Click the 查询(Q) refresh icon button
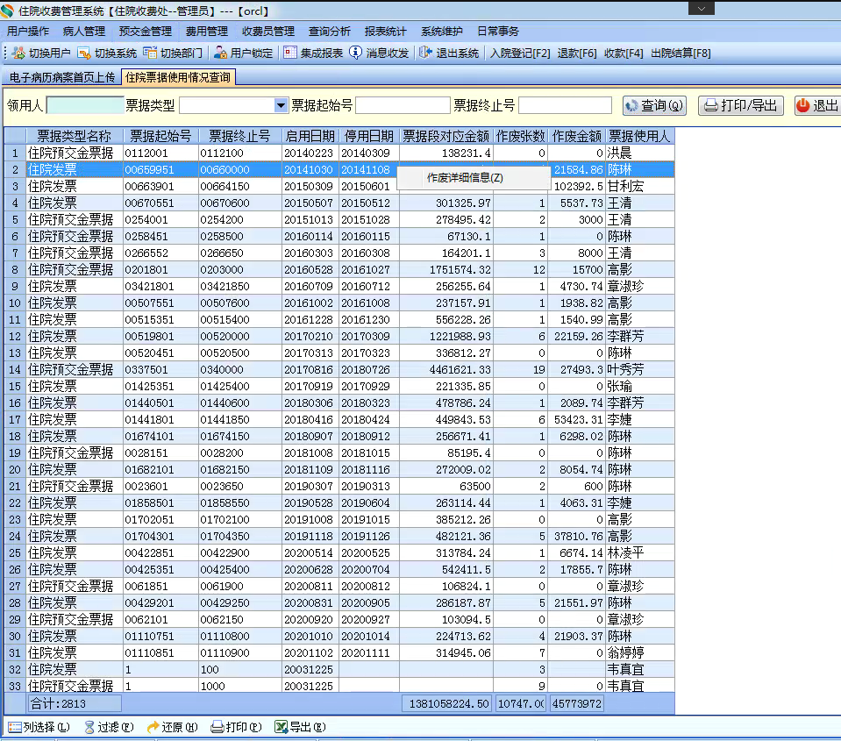This screenshot has height=741, width=841. [654, 105]
